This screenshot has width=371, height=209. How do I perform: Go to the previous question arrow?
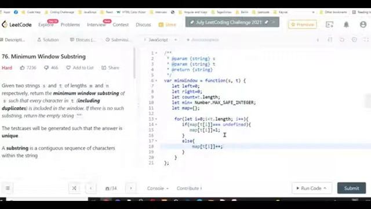pyautogui.click(x=90, y=188)
